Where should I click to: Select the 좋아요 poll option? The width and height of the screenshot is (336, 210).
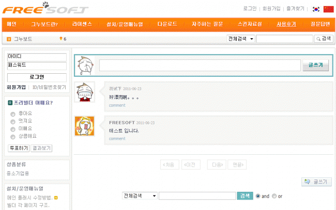click(13, 114)
